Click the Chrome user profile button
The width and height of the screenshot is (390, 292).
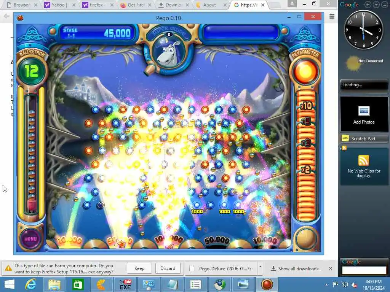click(x=292, y=3)
